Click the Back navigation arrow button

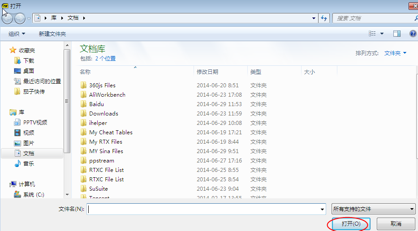point(8,18)
